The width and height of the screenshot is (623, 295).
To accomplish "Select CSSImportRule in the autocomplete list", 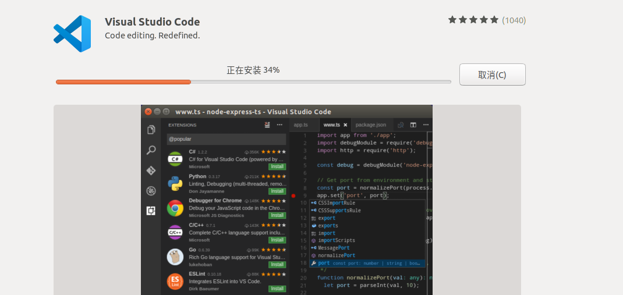I will [367, 203].
